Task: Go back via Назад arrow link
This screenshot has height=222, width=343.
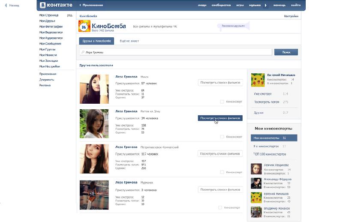Action: (12, 5)
